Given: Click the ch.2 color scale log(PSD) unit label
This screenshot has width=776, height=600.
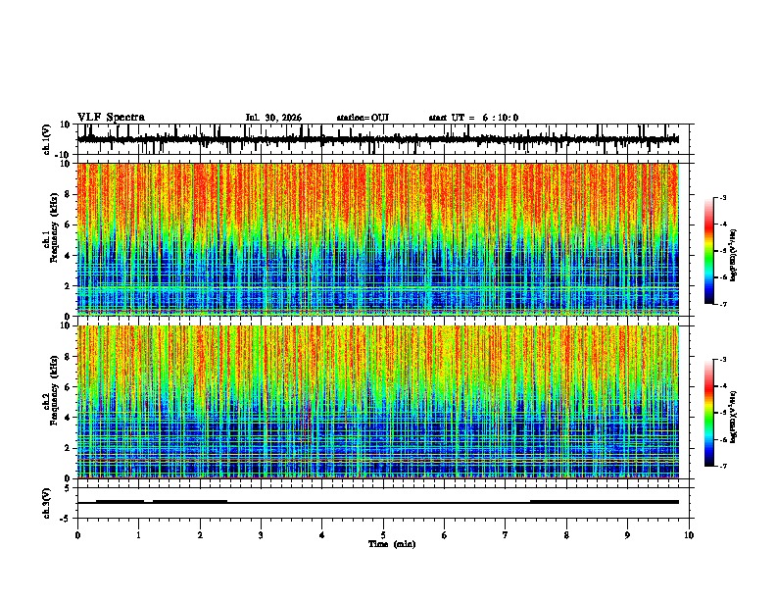Looking at the screenshot, I should point(734,417).
